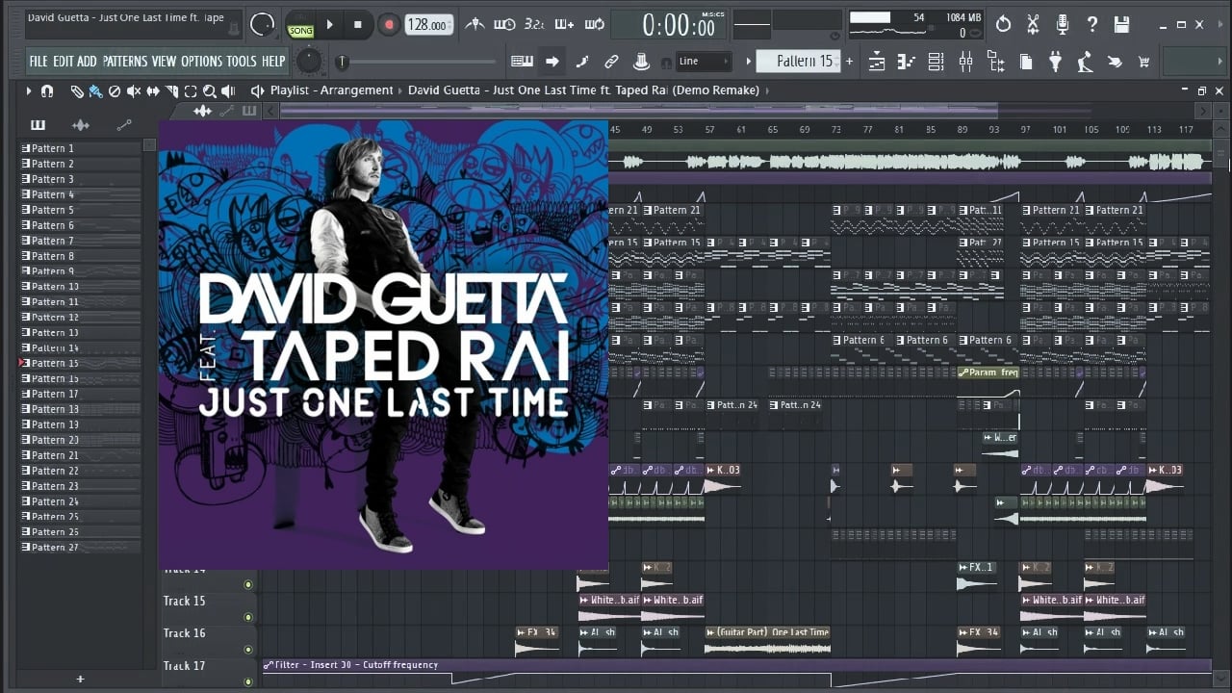Toggle the 3-2-1 countdown before recording
The width and height of the screenshot is (1232, 693).
point(534,24)
